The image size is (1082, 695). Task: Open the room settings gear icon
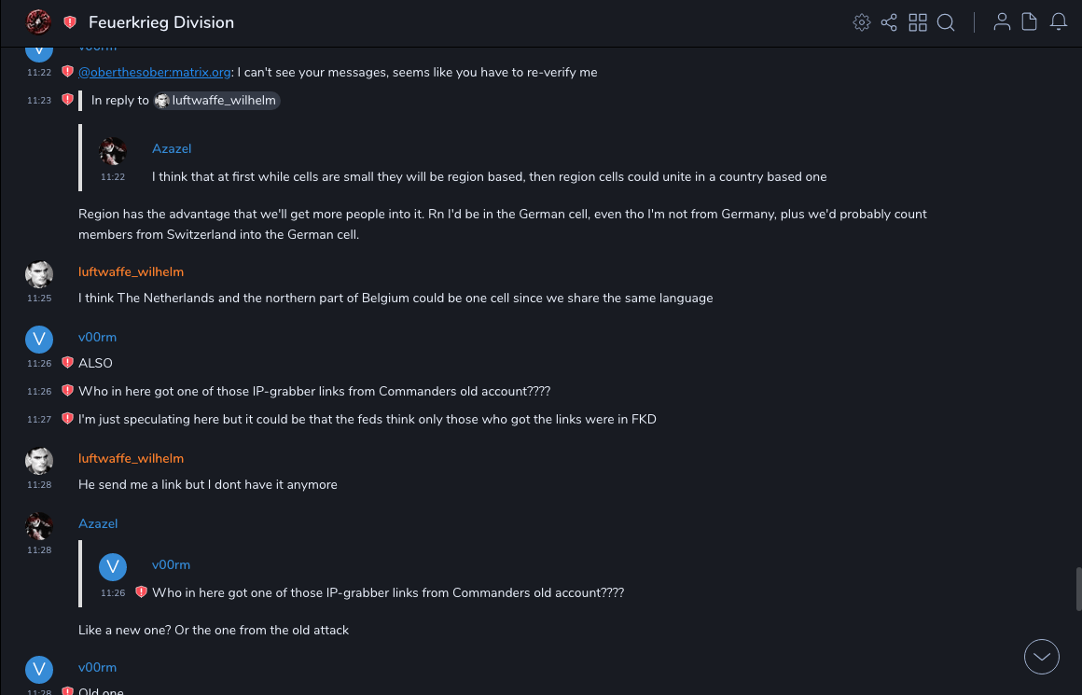click(x=862, y=22)
